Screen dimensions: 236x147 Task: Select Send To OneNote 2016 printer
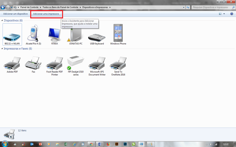[118, 63]
